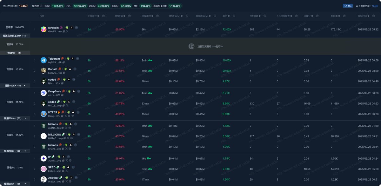Expand the 慢通20K+ (186) group
The image size is (381, 186).
point(25,184)
